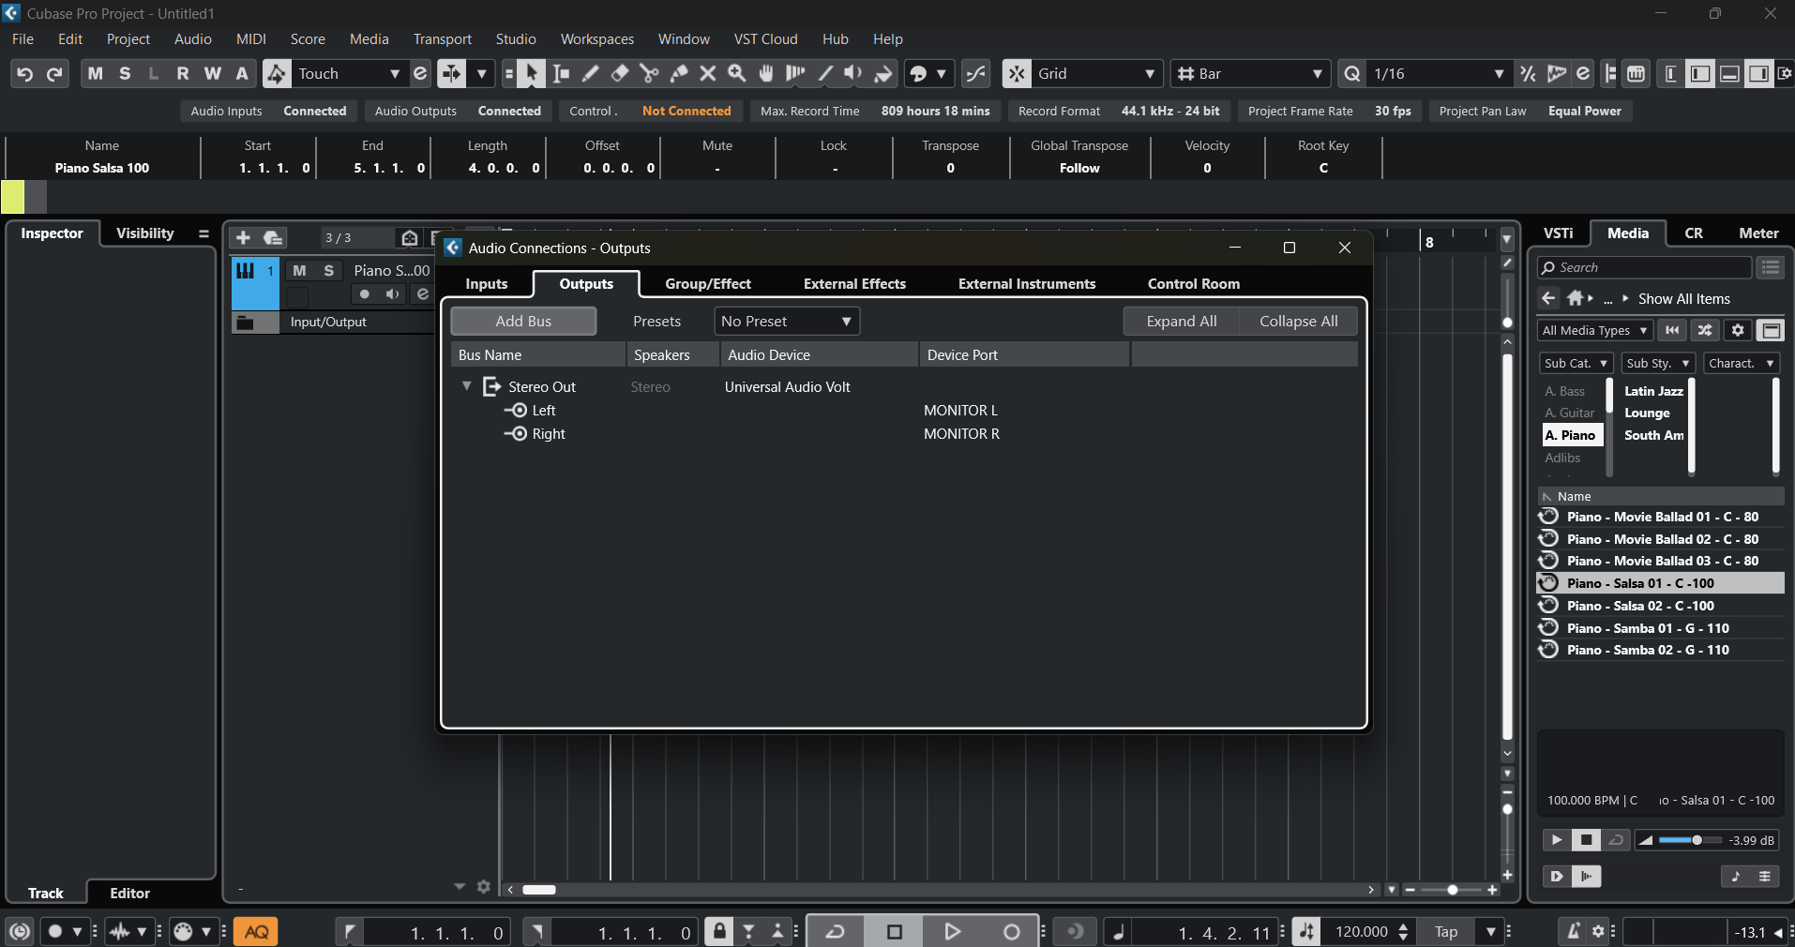Toggle global Read R automation button
This screenshot has height=947, width=1795.
183,74
